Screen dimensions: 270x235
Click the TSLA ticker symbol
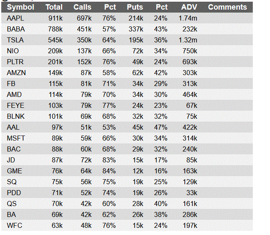(16, 40)
